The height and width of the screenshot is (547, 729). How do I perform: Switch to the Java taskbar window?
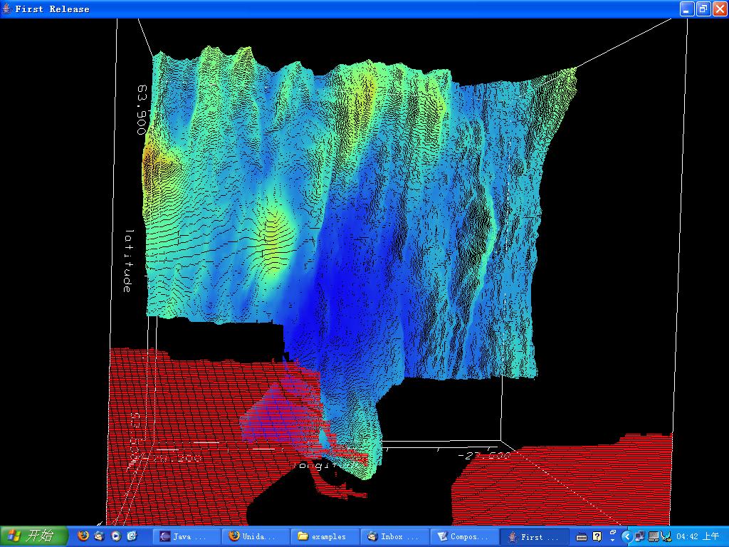184,536
